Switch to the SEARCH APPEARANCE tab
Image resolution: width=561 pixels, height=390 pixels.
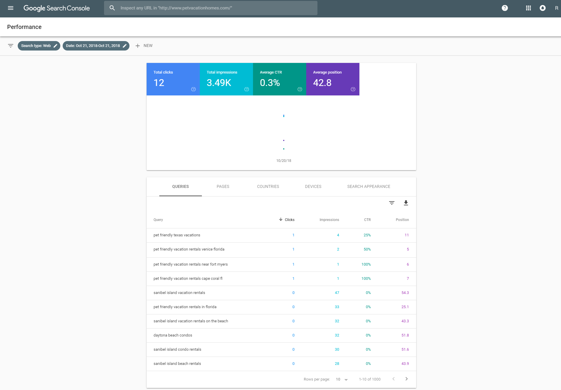click(369, 187)
